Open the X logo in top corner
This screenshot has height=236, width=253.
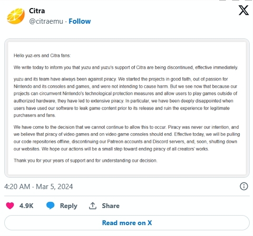coord(243,10)
